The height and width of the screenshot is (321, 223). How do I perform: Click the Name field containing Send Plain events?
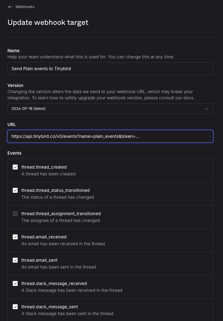pyautogui.click(x=110, y=68)
